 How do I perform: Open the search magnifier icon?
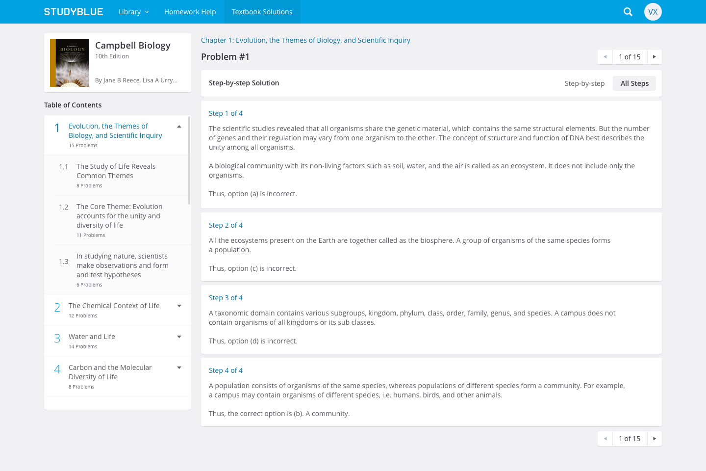[628, 12]
